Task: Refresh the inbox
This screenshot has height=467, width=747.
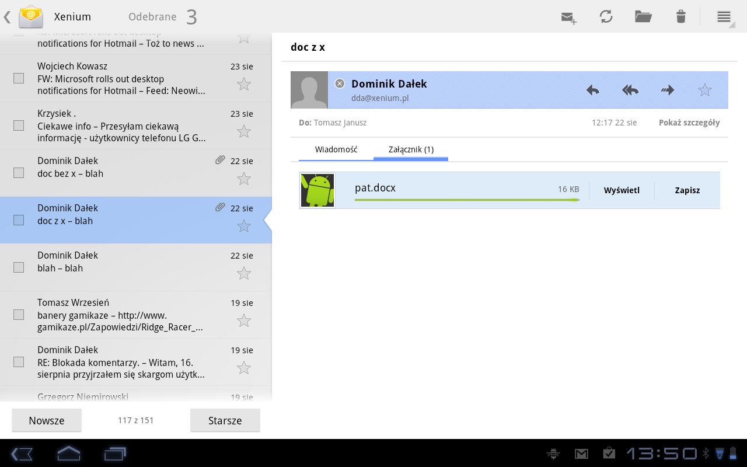Action: pos(606,17)
